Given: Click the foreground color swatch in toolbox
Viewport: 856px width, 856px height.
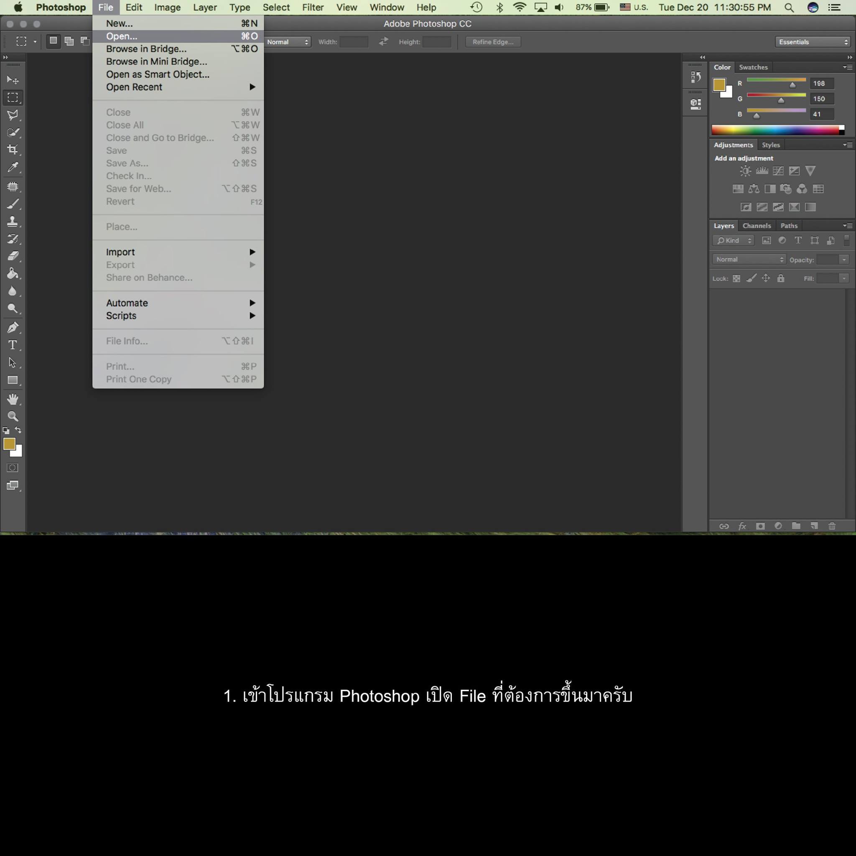Looking at the screenshot, I should pos(9,444).
